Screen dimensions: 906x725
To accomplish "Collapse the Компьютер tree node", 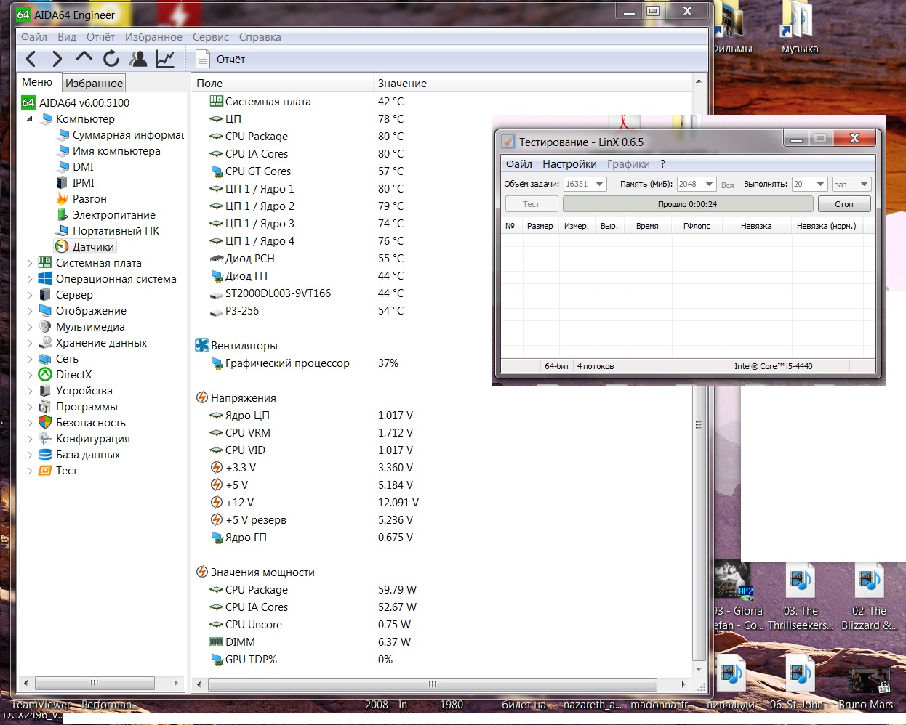I will click(30, 118).
